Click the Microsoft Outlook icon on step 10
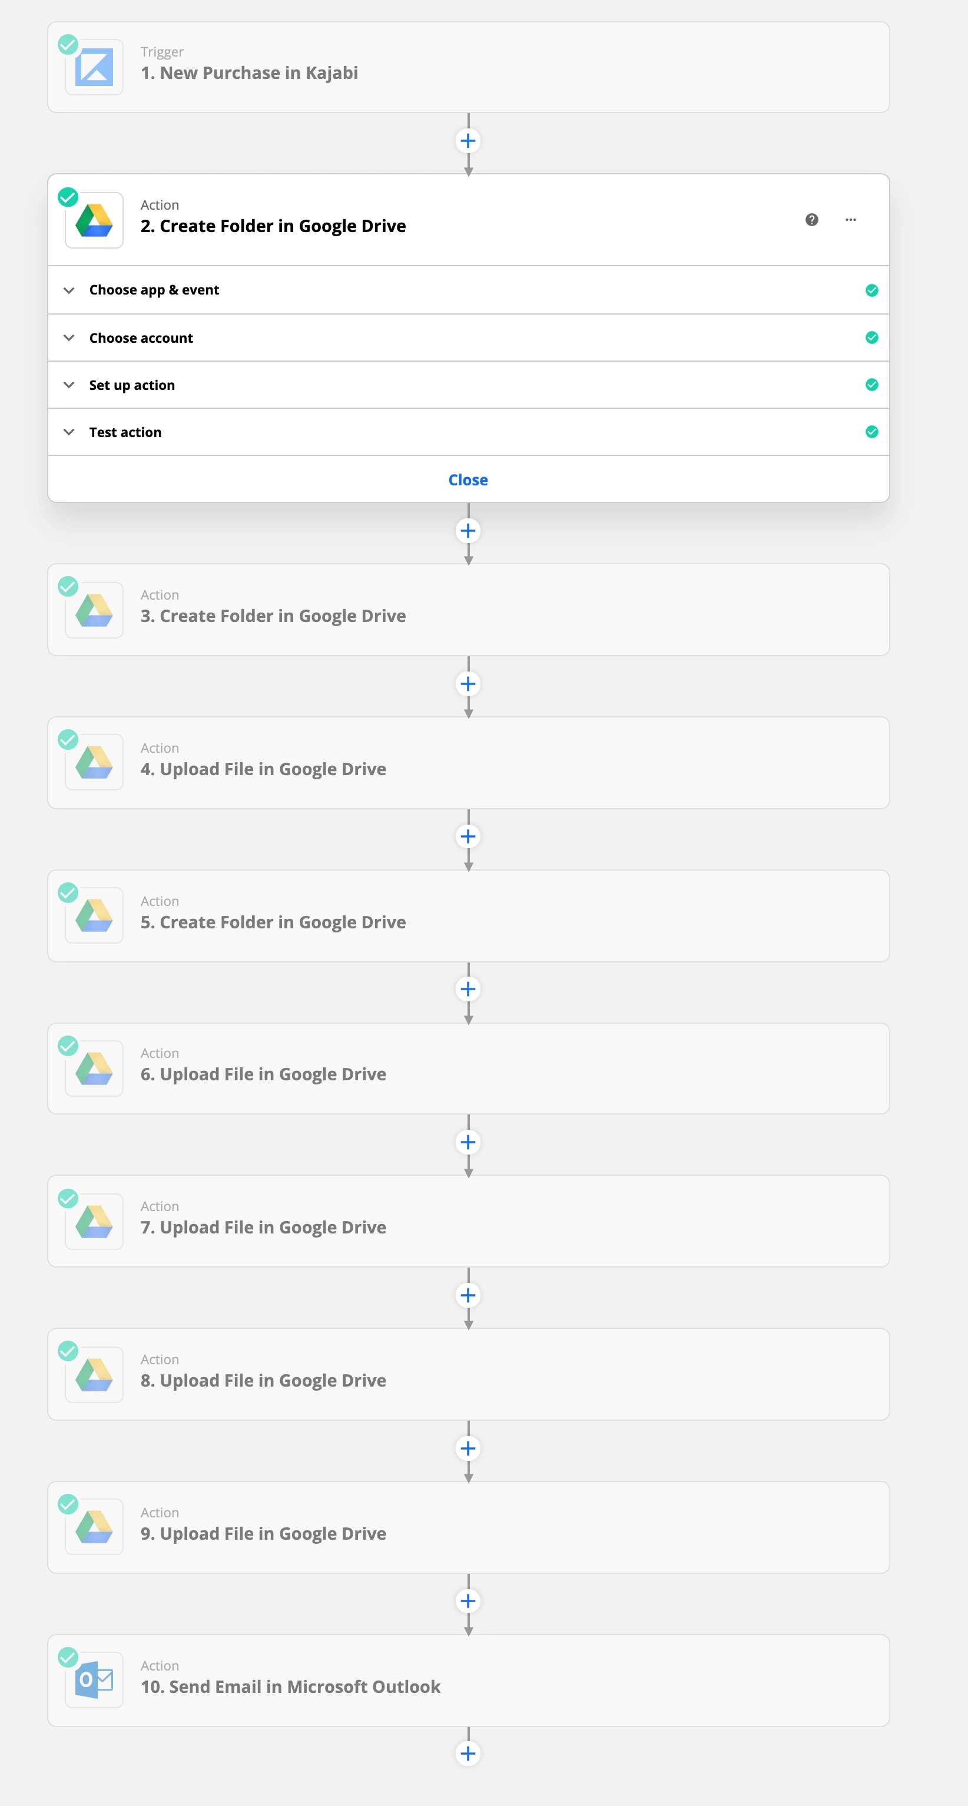This screenshot has width=968, height=1806. (x=93, y=1679)
